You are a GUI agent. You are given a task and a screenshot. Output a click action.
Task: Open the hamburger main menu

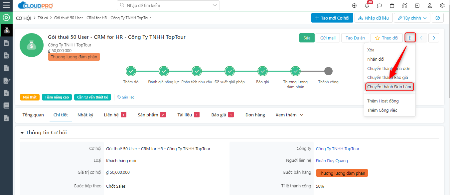(x=6, y=5)
